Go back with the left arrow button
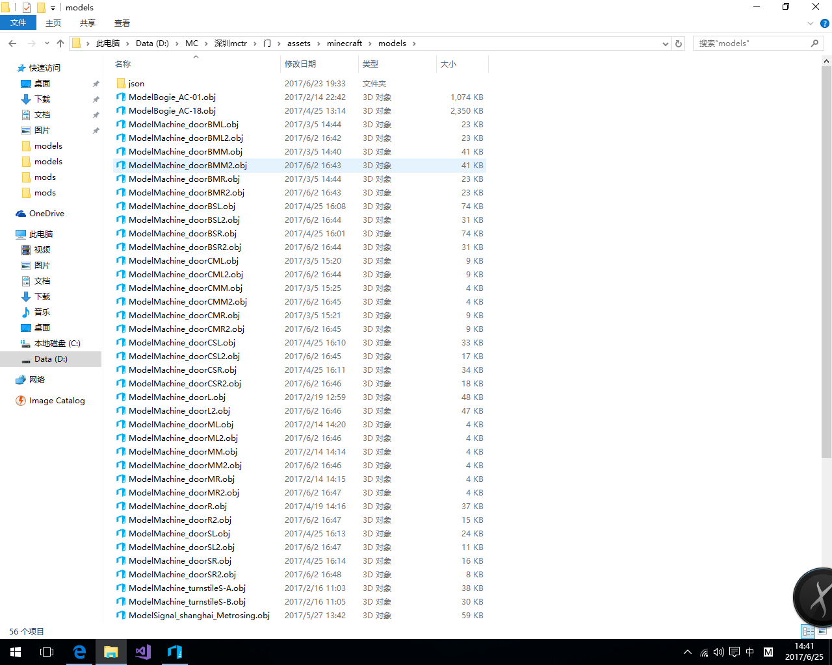832x665 pixels. coord(12,44)
